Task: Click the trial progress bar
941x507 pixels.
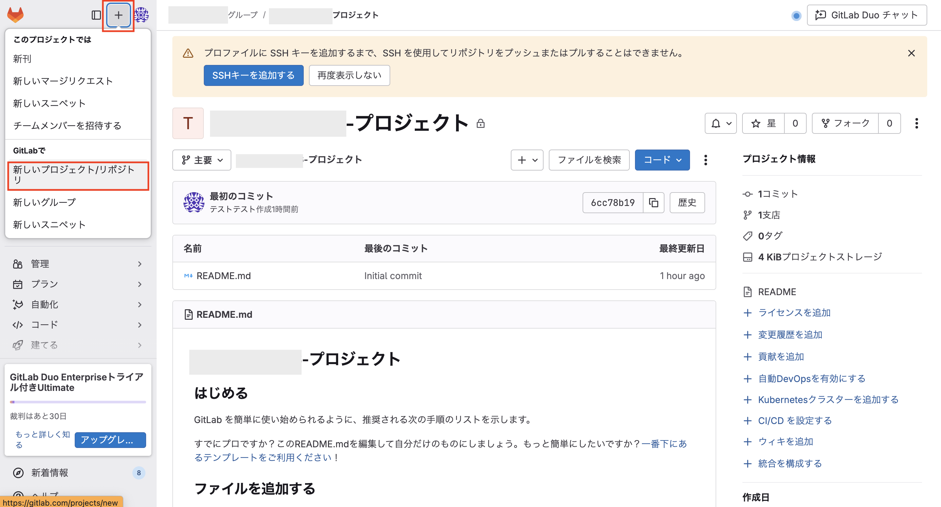Action: pyautogui.click(x=78, y=402)
